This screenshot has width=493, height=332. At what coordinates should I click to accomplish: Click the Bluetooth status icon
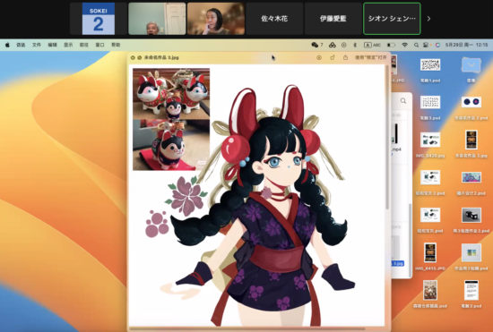(x=355, y=45)
